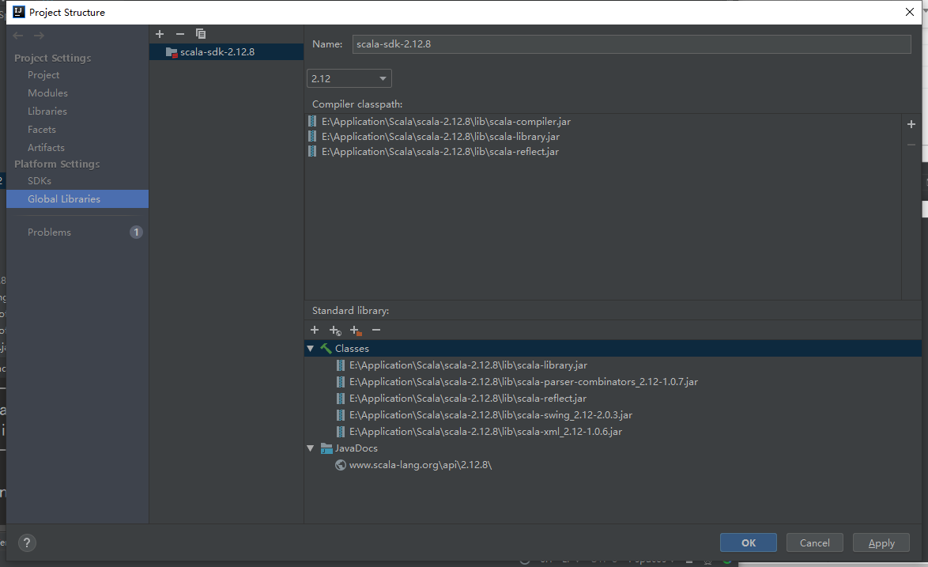Screen dimensions: 928x567
Task: Open help for Project Structure
Action: pos(27,542)
